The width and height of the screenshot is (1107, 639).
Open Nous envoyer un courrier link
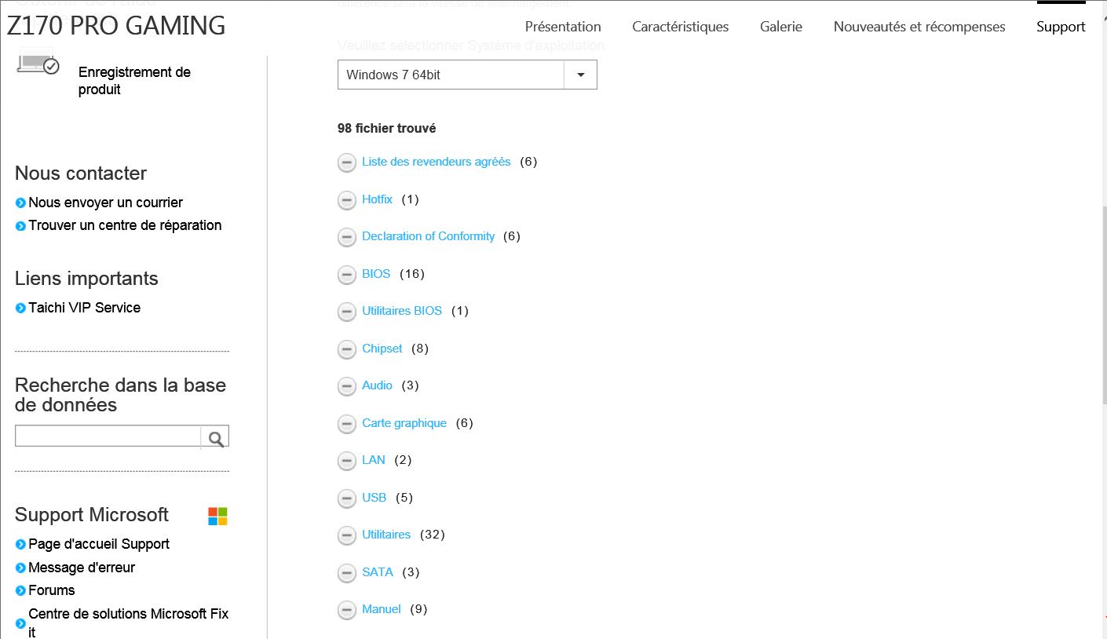(x=105, y=203)
